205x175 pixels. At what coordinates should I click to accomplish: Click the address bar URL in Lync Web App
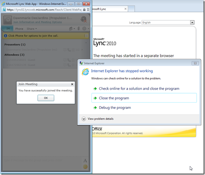[44, 10]
